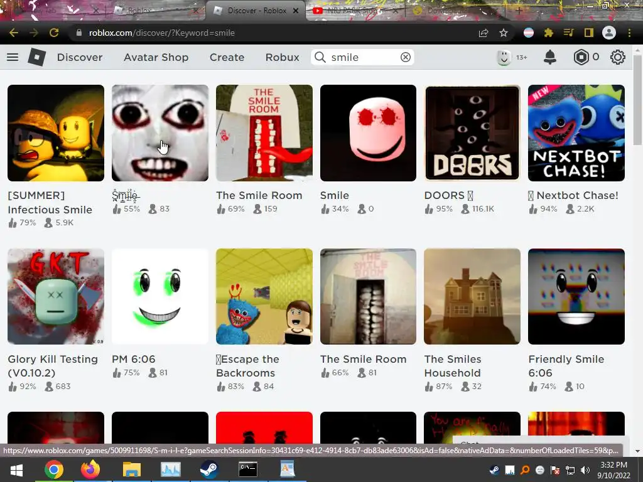Image resolution: width=643 pixels, height=482 pixels.
Task: Open Chrome profile avatar button
Action: pyautogui.click(x=609, y=33)
